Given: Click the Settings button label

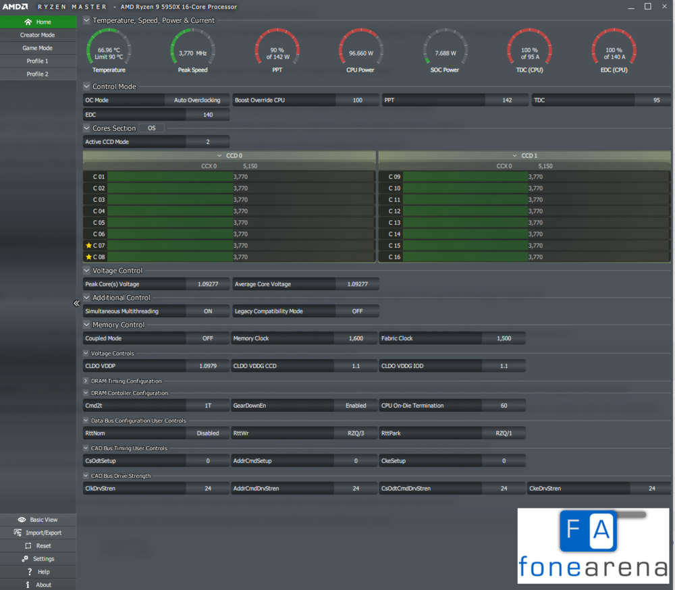Looking at the screenshot, I should [43, 558].
